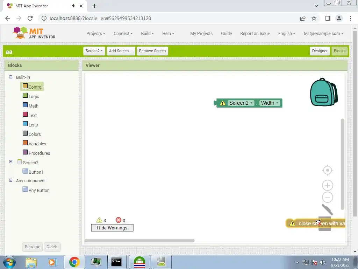The height and width of the screenshot is (269, 358).
Task: Select the Variables tree label
Action: tap(37, 144)
